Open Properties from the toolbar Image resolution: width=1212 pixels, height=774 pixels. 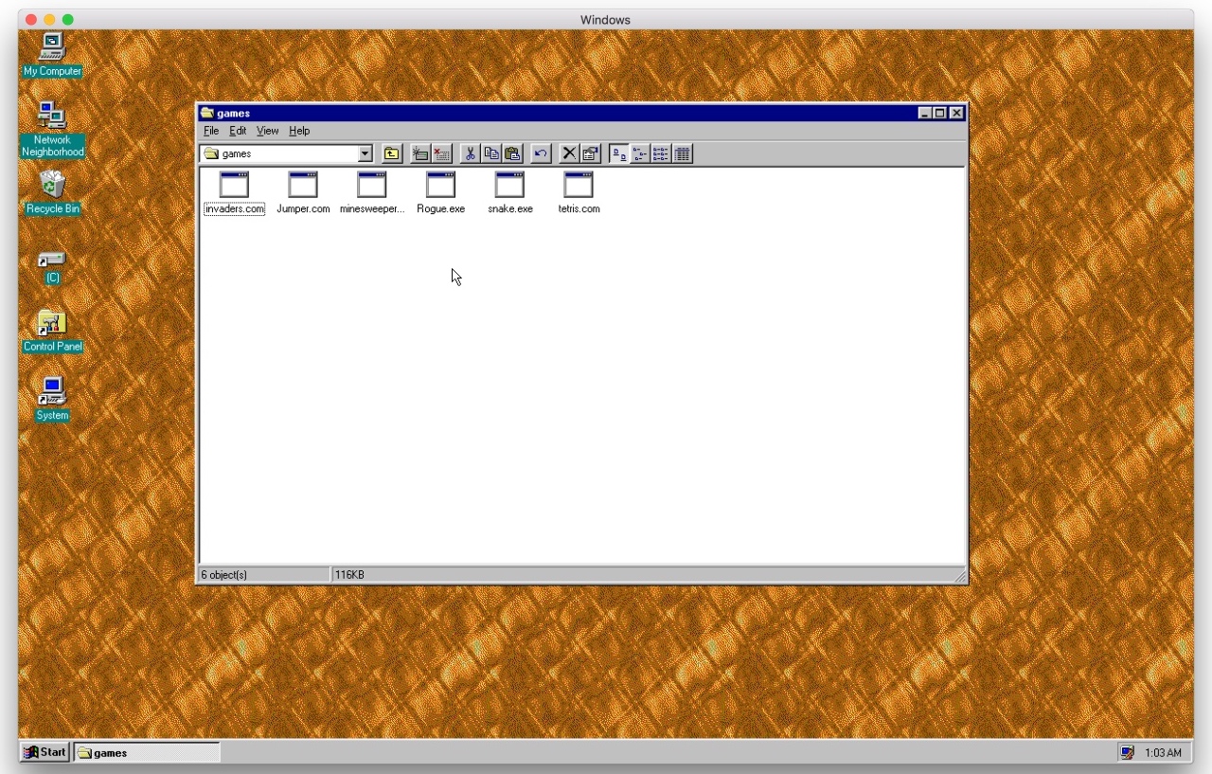pyautogui.click(x=591, y=153)
